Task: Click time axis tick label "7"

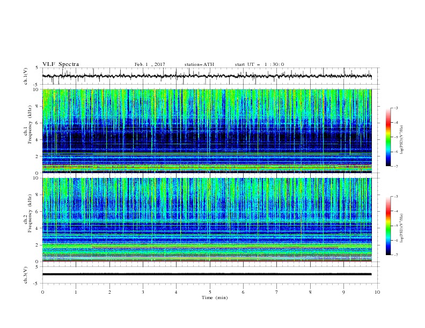Action: 277,292
